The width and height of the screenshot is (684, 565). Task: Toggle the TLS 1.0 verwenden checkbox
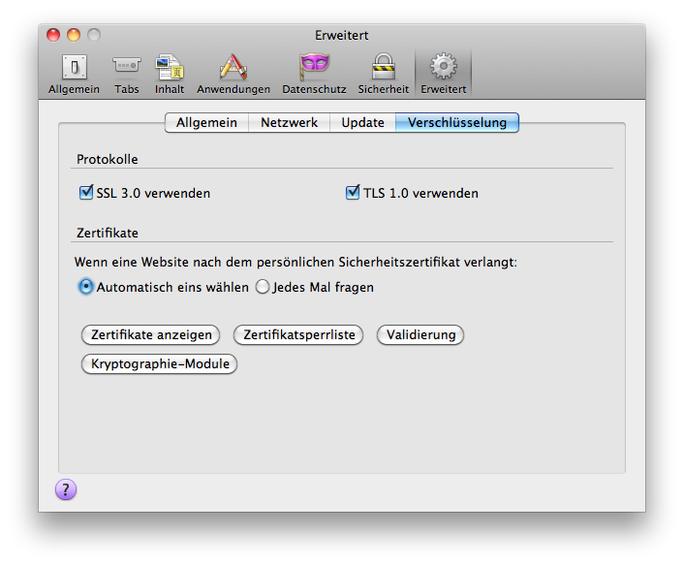coord(353,193)
